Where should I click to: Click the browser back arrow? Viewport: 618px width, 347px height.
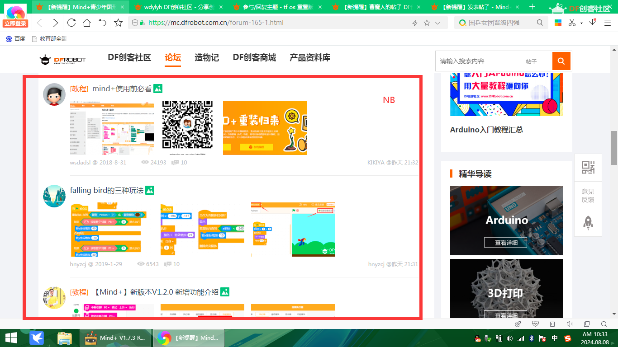pyautogui.click(x=39, y=23)
